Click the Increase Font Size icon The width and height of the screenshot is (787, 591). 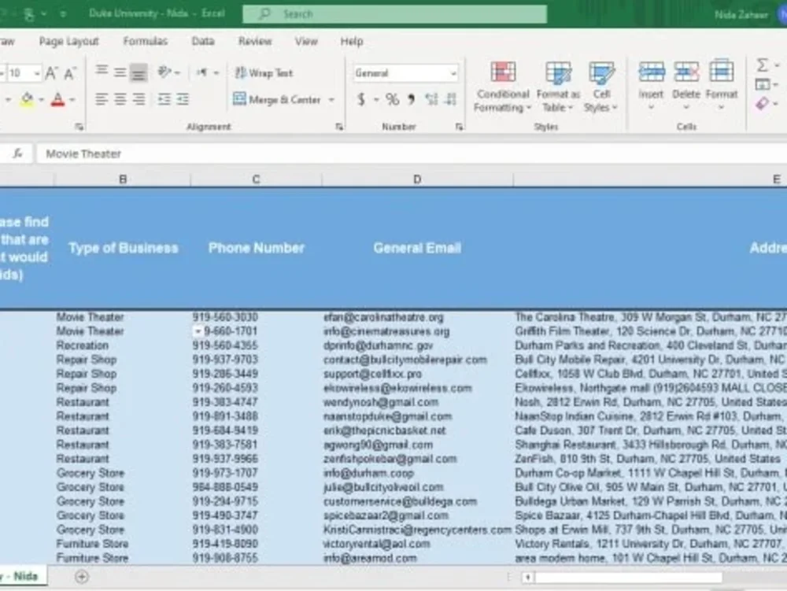[x=51, y=74]
